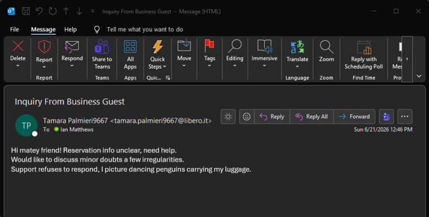Click the Inquiry From Business Guest subject
The image size is (429, 217).
(69, 102)
